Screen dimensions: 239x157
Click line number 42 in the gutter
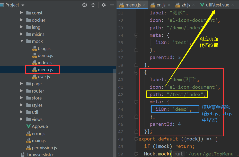120,94
